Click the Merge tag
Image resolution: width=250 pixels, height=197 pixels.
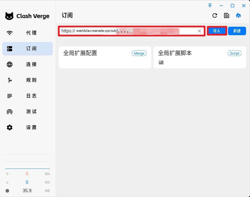(139, 53)
